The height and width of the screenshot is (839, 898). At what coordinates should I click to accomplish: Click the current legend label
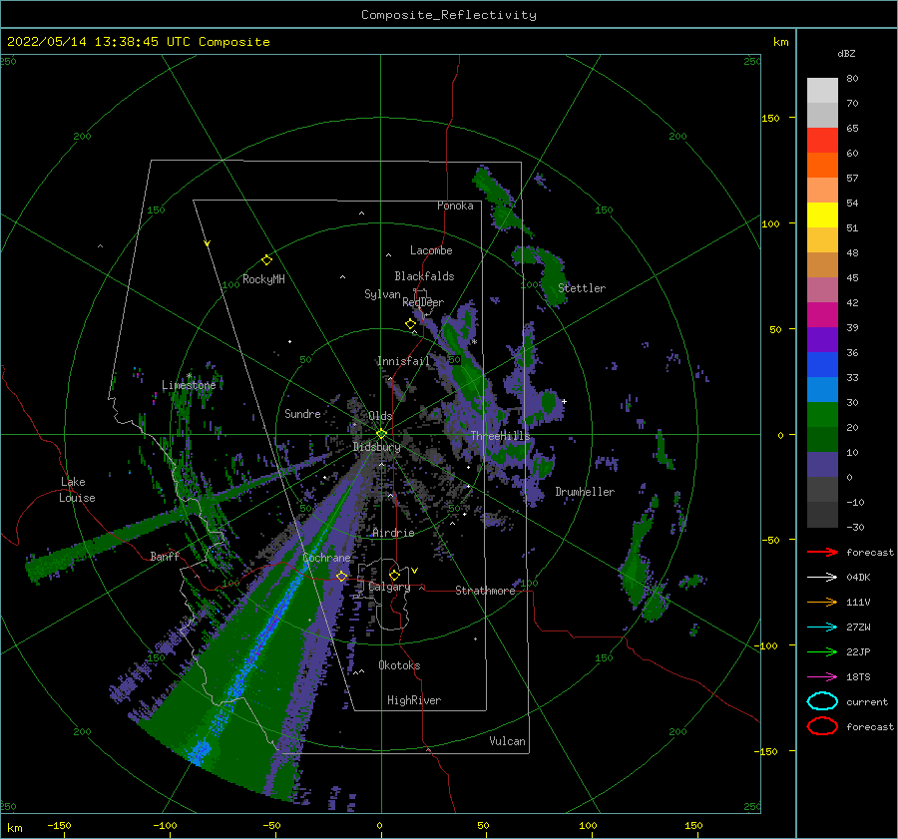[867, 702]
